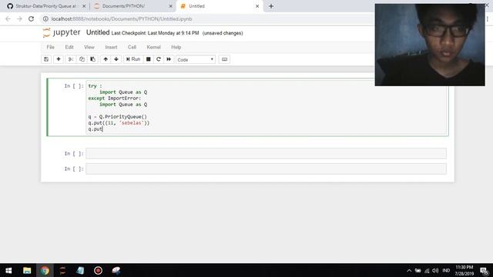Open Chrome from the taskbar
Viewport: 493px width, 277px height.
click(45, 270)
